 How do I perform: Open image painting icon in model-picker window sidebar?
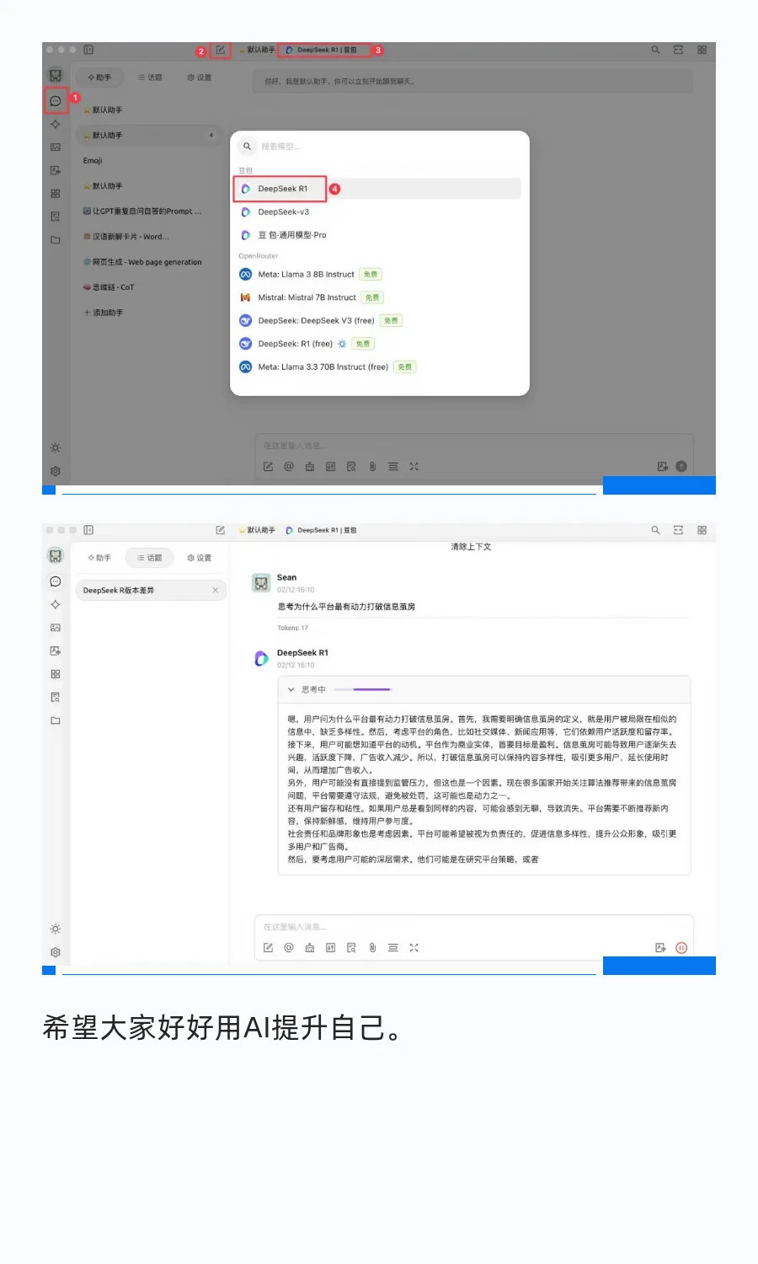55,147
